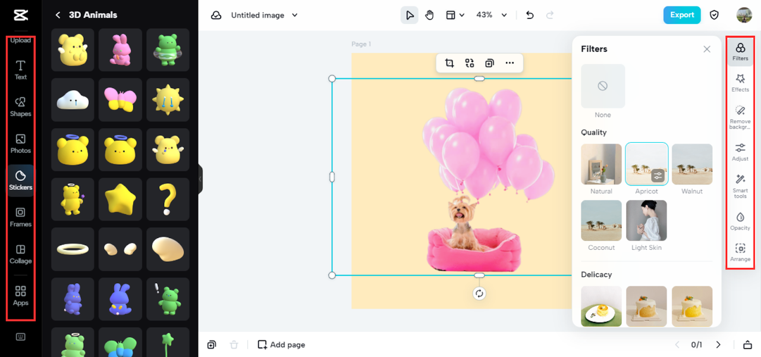The height and width of the screenshot is (357, 761).
Task: Open Remove background tool
Action: point(740,117)
